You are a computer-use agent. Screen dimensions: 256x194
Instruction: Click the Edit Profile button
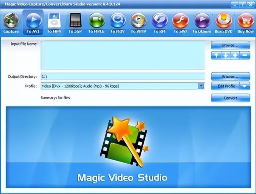click(225, 86)
